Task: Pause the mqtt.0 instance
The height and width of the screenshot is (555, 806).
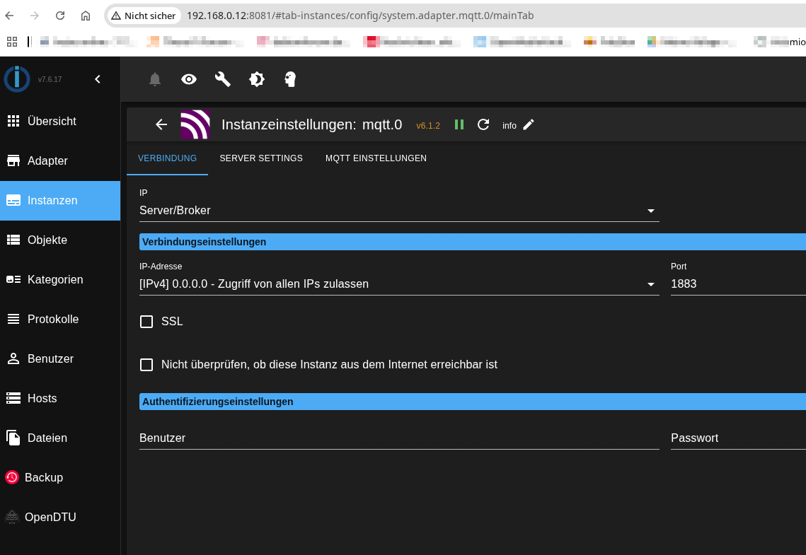Action: pyautogui.click(x=459, y=124)
